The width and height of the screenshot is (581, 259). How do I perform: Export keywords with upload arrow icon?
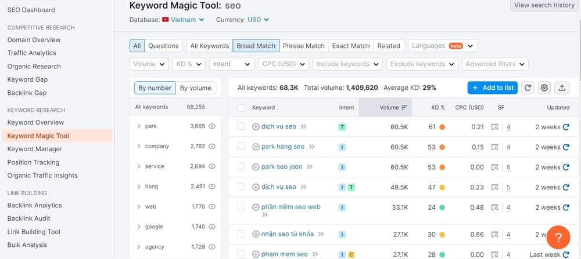(x=562, y=87)
